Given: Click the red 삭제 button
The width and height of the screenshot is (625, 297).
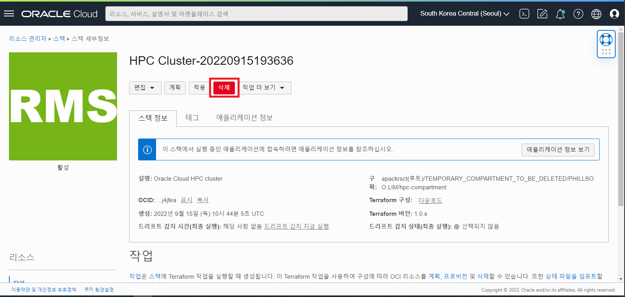Looking at the screenshot, I should 224,88.
